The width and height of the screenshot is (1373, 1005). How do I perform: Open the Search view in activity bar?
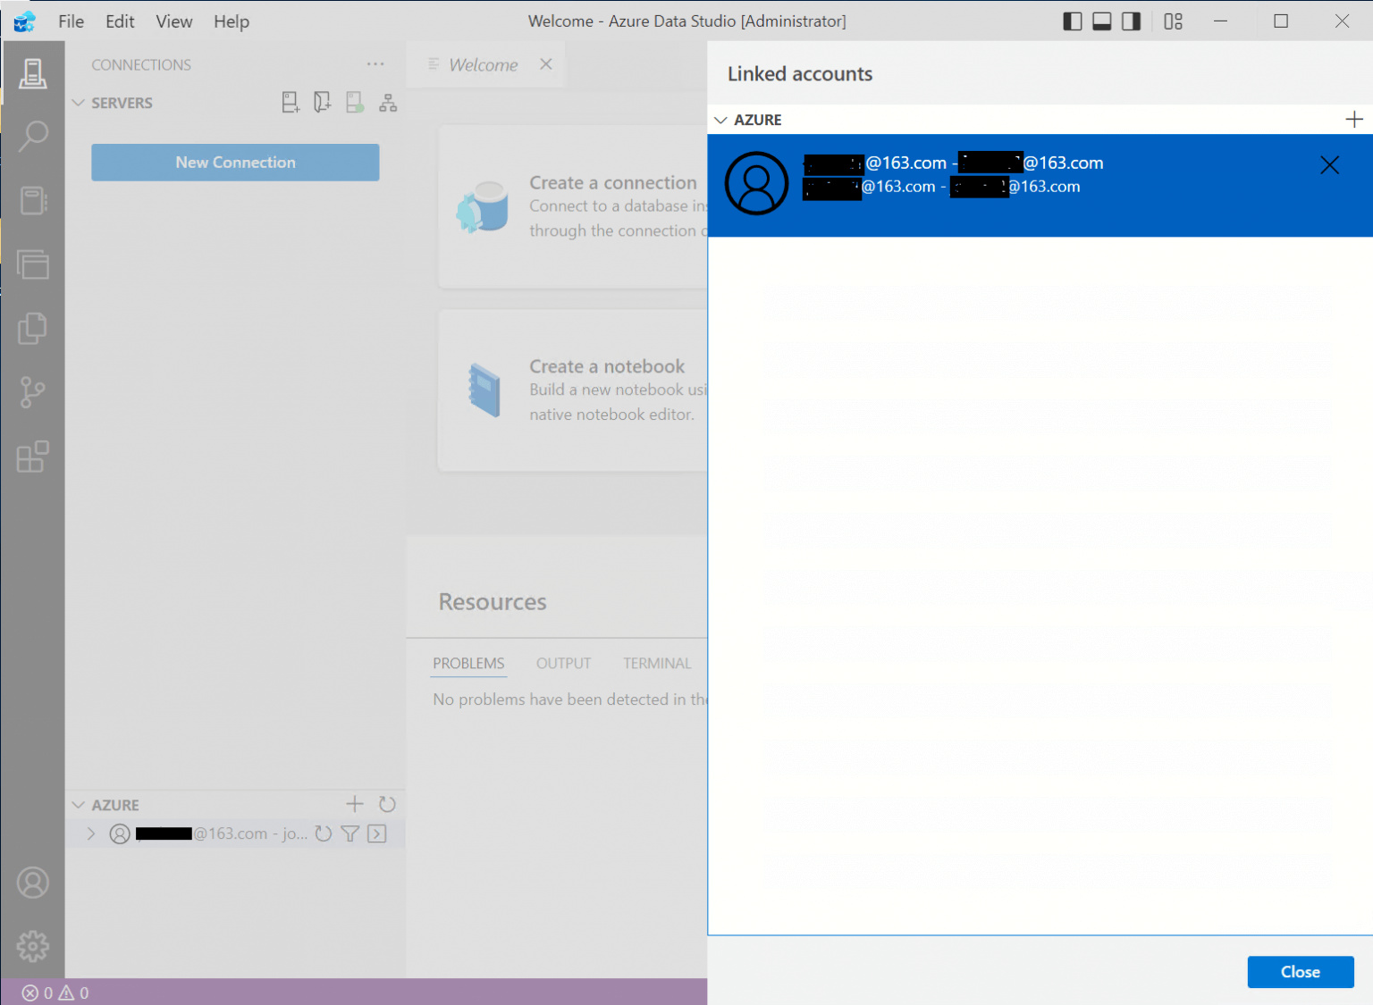tap(33, 136)
